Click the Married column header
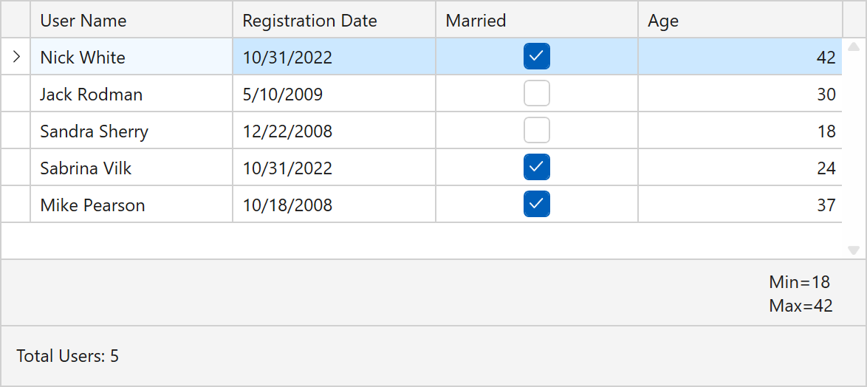 pos(537,21)
